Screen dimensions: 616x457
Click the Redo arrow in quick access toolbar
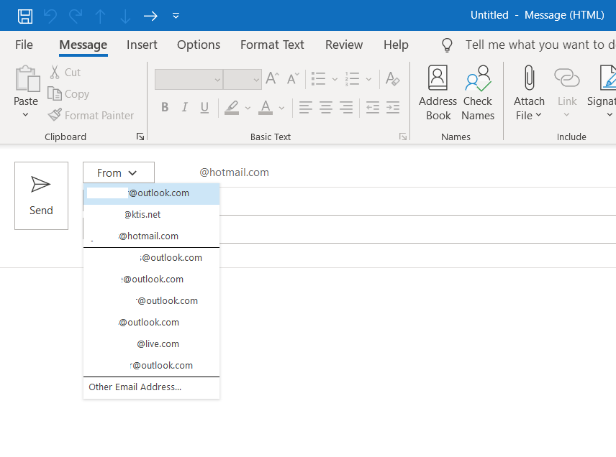pyautogui.click(x=76, y=16)
